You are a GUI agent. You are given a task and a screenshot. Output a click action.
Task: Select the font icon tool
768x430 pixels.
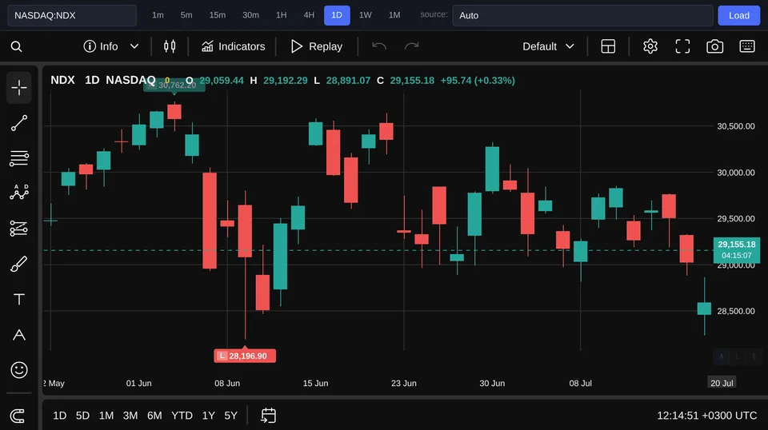pos(19,335)
